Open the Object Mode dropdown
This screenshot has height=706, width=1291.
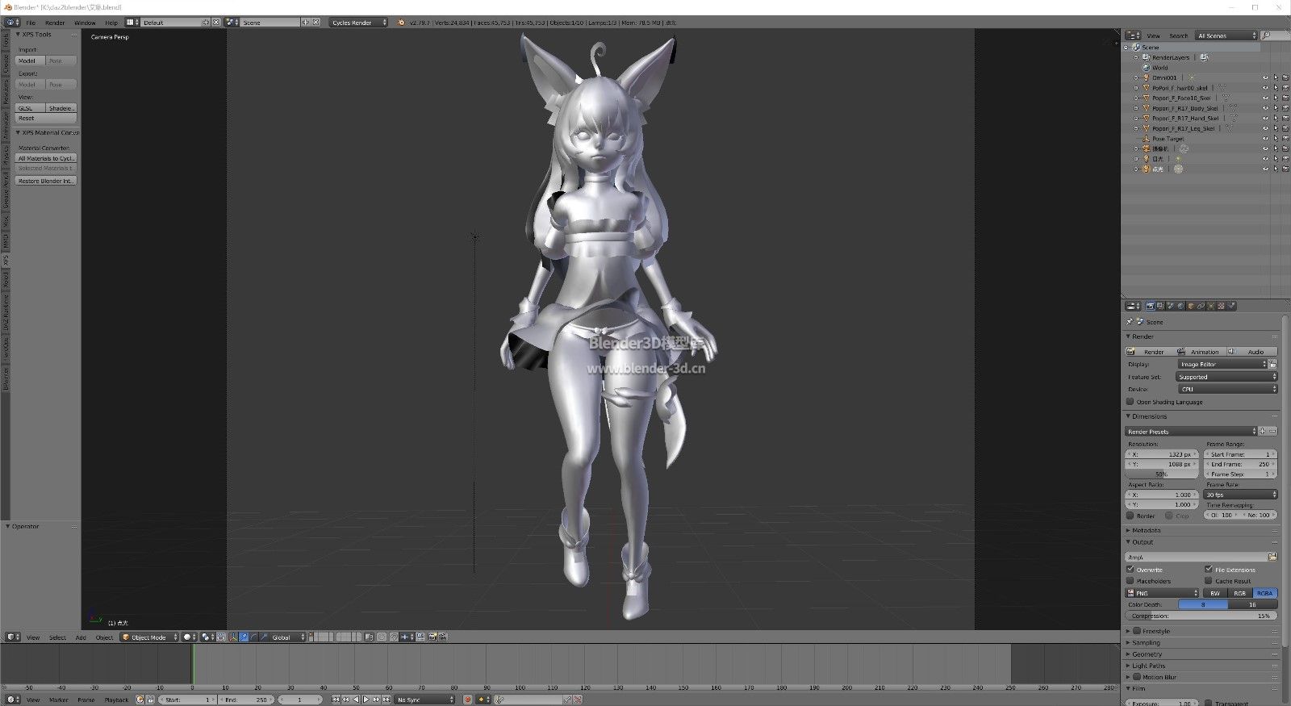pyautogui.click(x=149, y=637)
